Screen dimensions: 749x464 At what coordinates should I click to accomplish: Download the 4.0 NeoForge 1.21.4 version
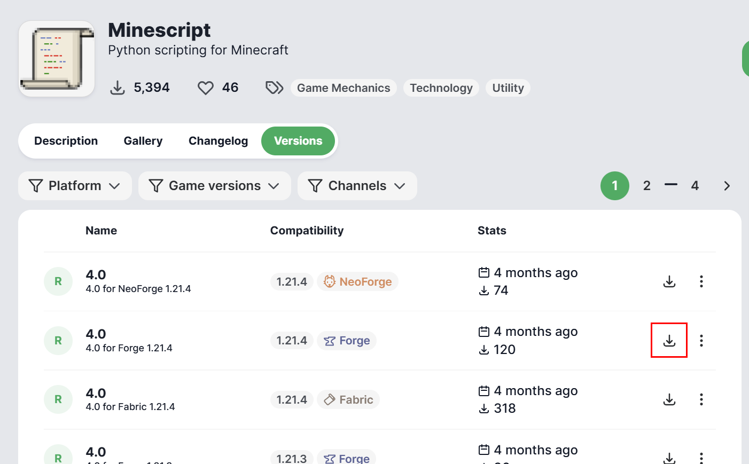pyautogui.click(x=669, y=281)
